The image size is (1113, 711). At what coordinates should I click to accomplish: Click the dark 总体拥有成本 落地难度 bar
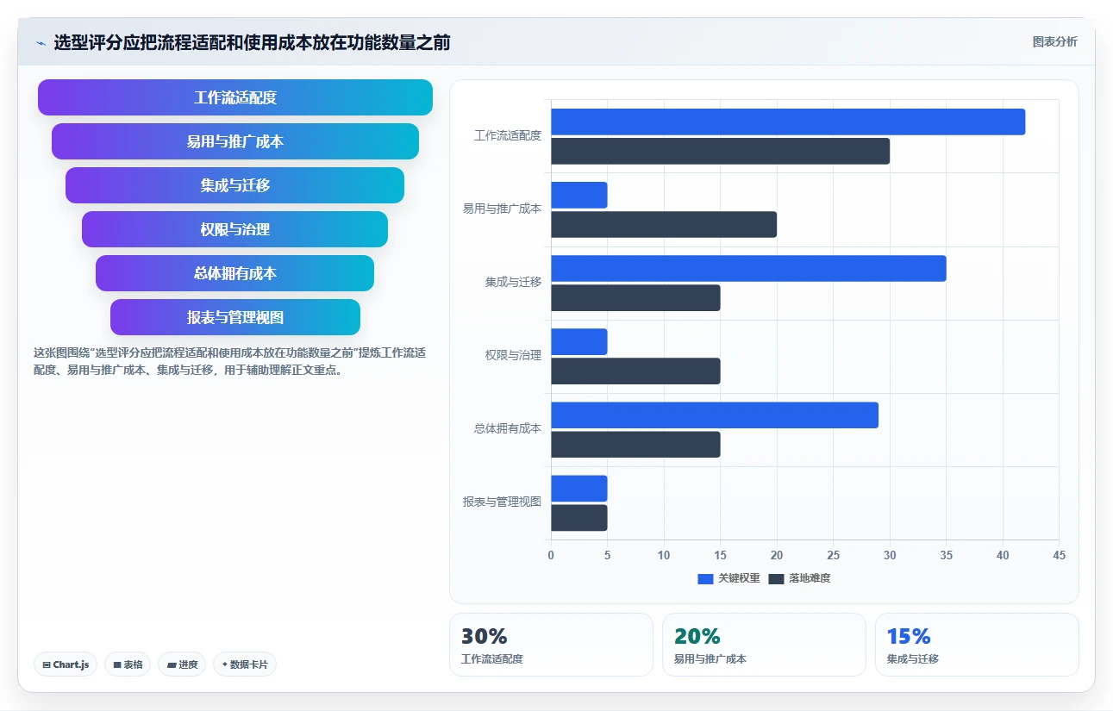point(636,444)
